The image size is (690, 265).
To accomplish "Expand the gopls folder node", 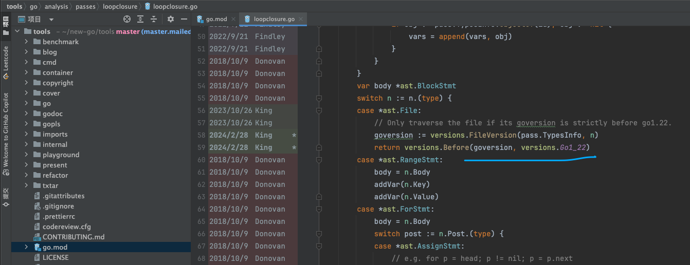I will pos(26,124).
